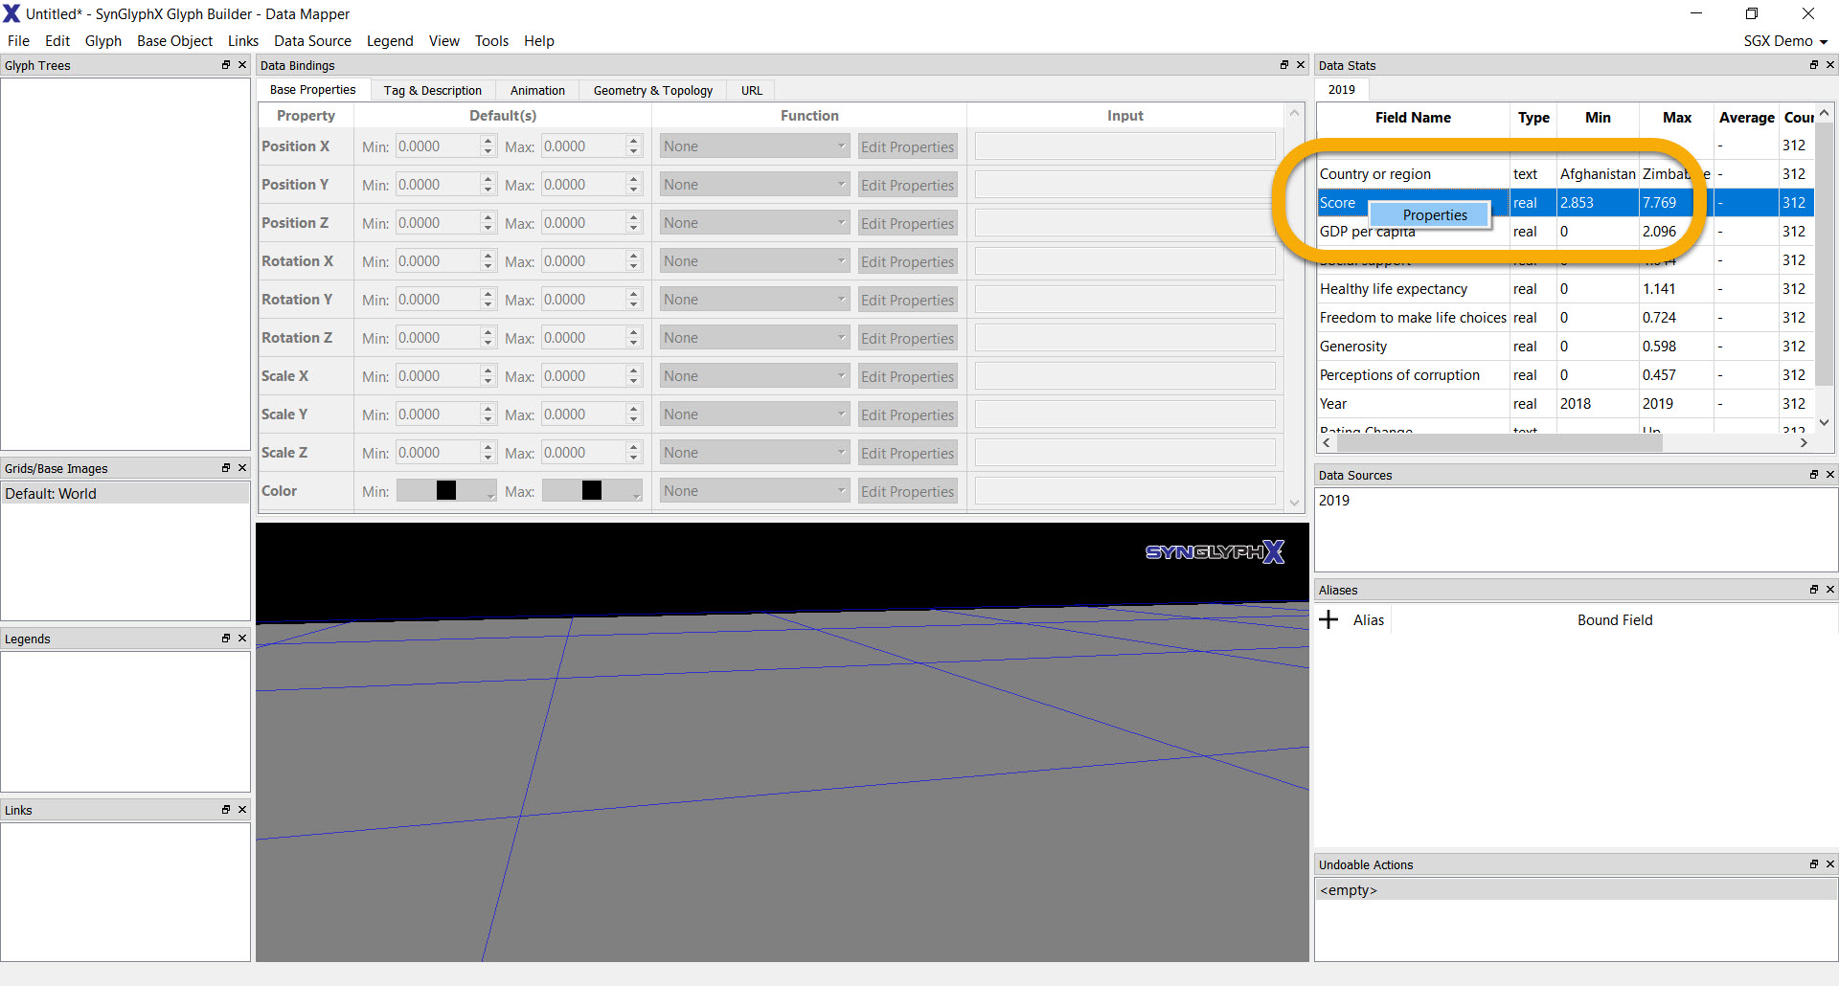Open Color function dropdown
This screenshot has width=1839, height=986.
click(755, 491)
